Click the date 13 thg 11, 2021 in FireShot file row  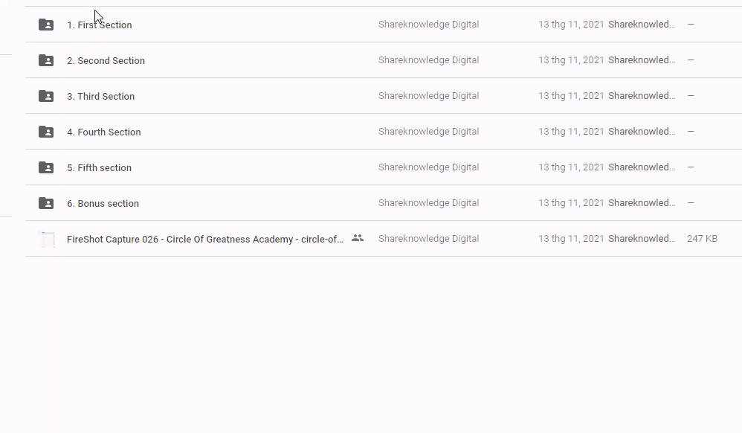coord(571,239)
